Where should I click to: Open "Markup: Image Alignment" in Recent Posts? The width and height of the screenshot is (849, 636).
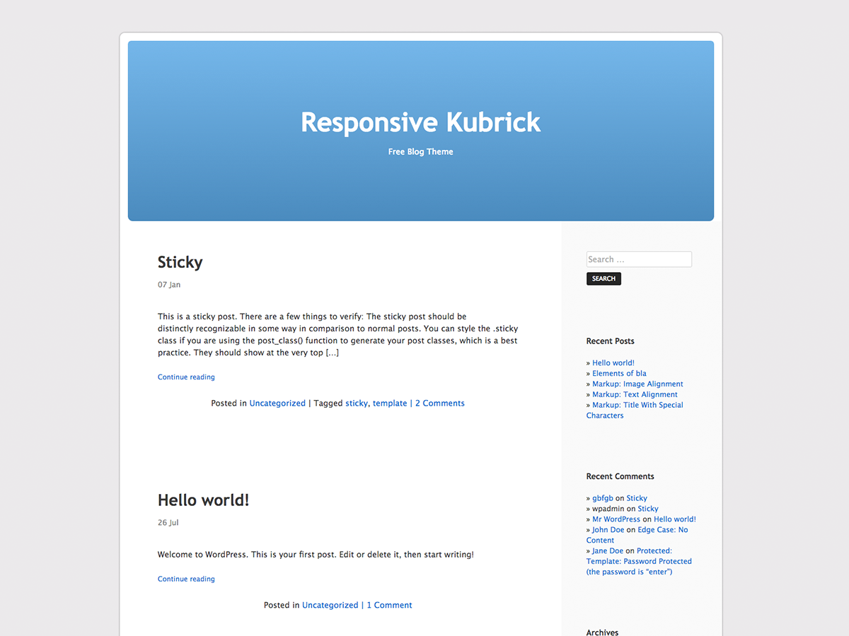tap(637, 384)
